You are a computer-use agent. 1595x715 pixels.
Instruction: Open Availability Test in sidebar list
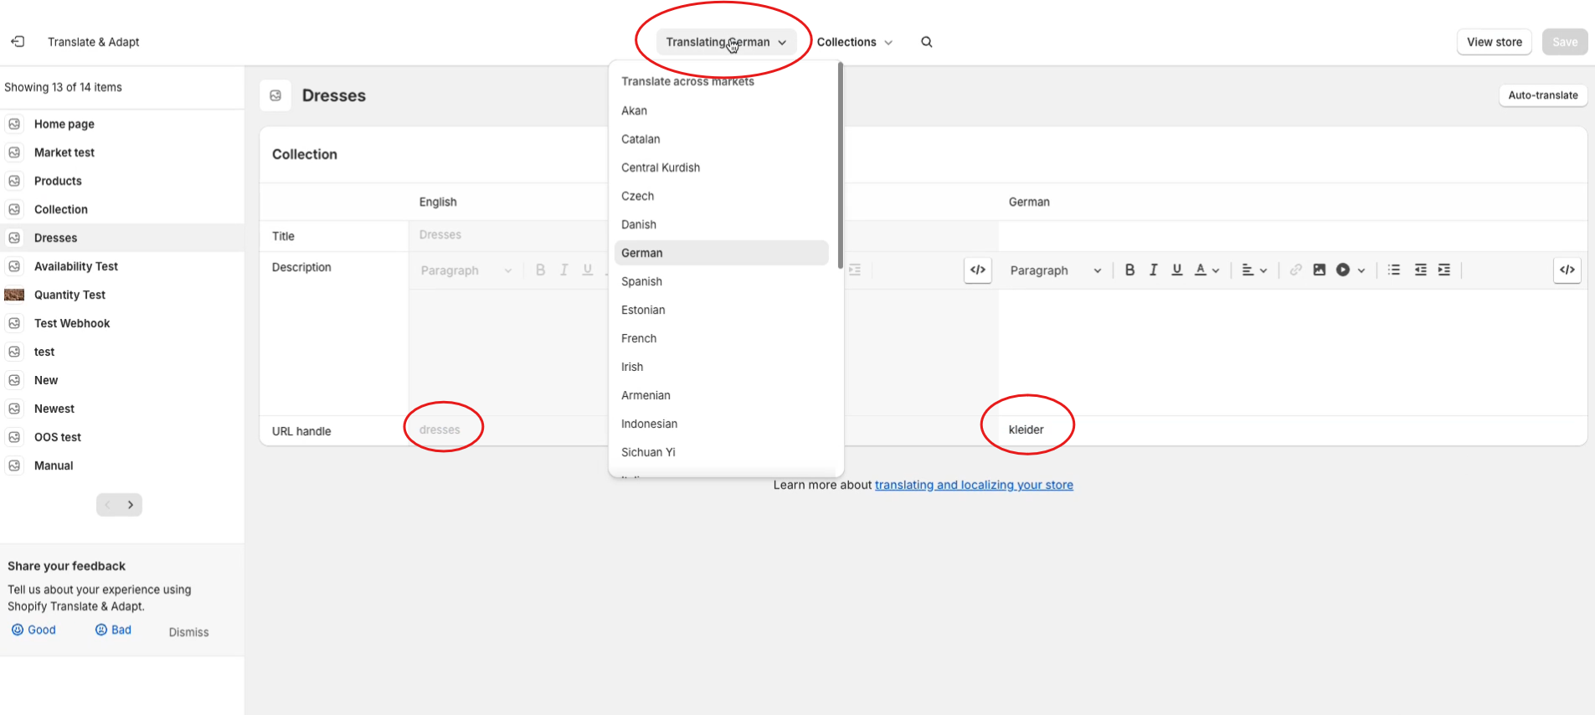pos(122,266)
